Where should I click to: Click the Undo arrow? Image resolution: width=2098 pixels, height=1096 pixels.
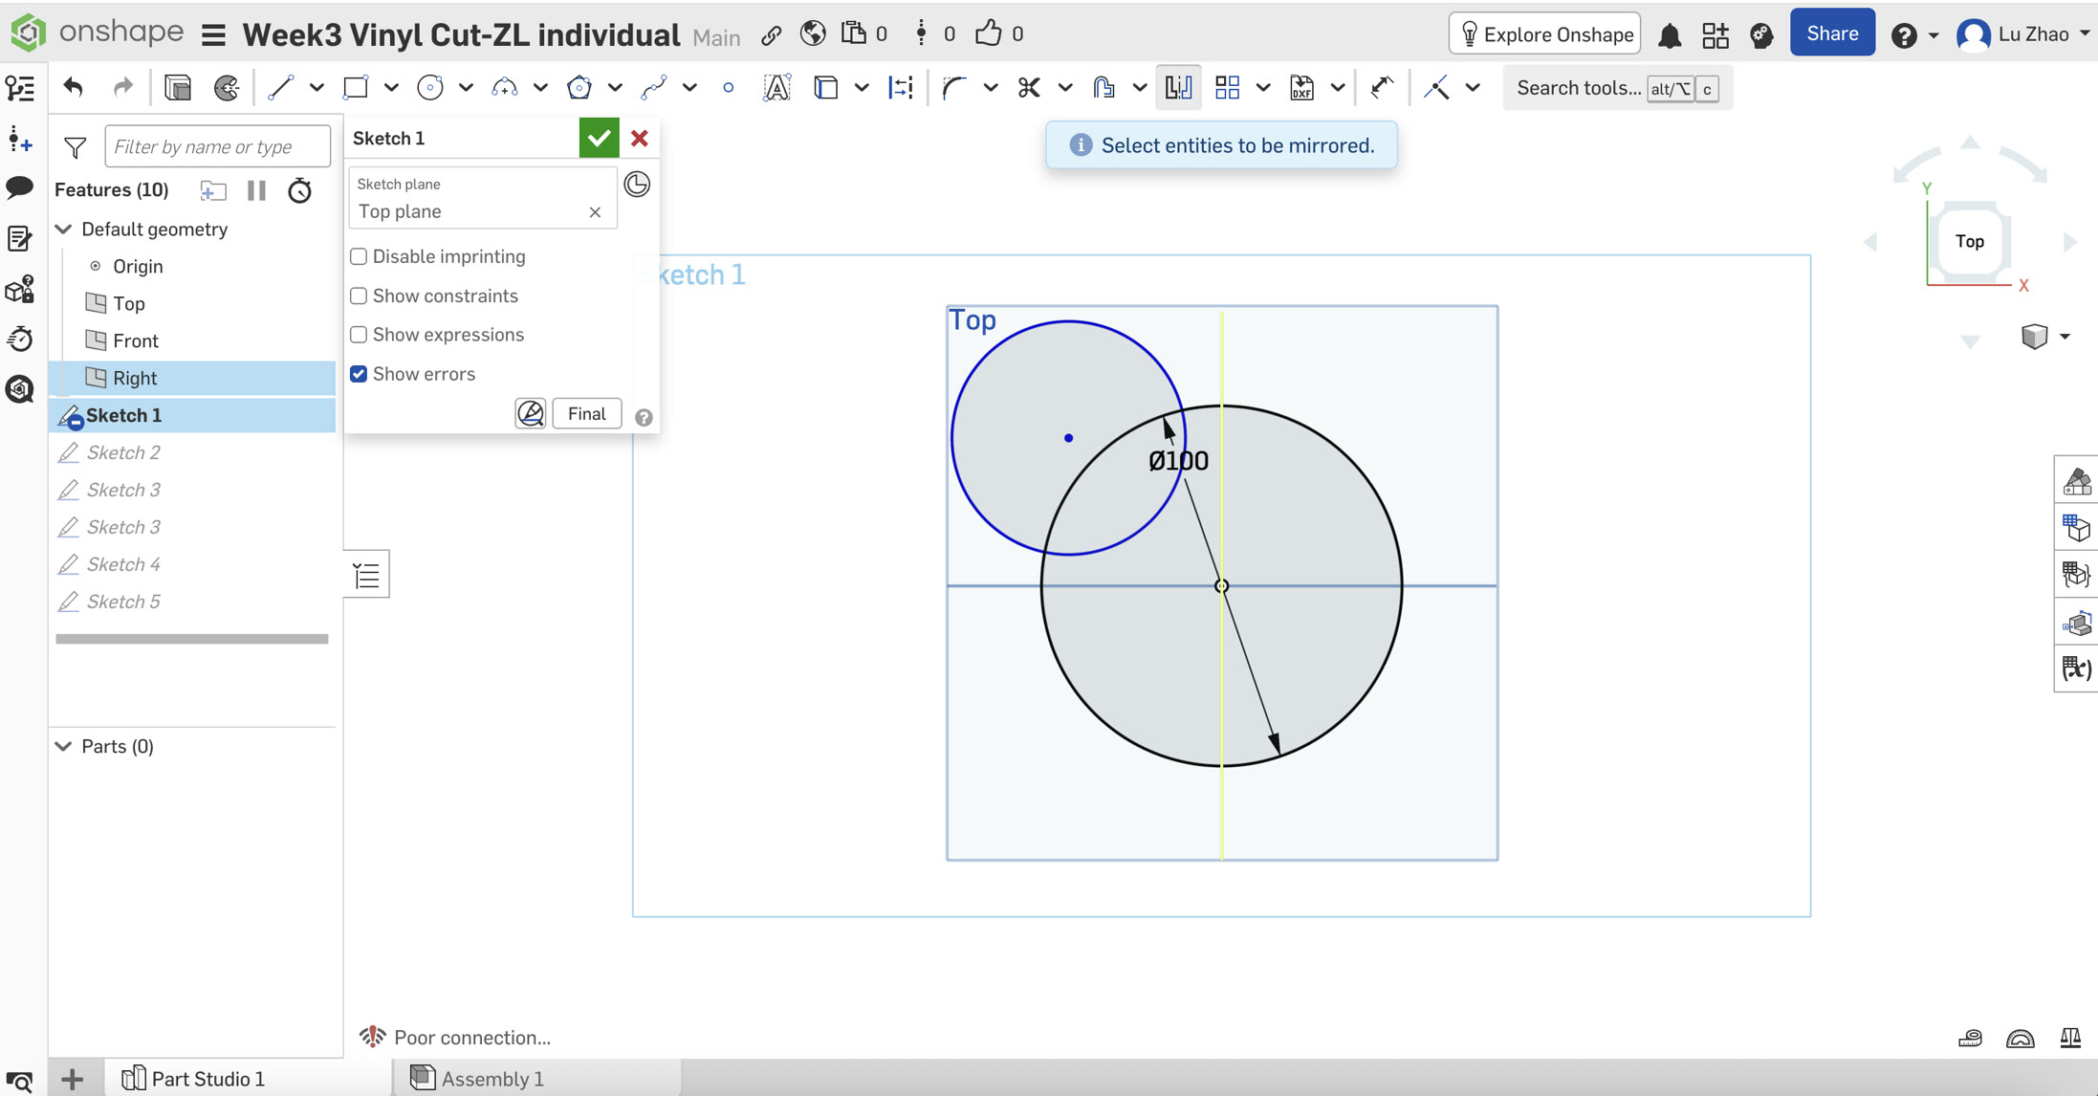point(74,88)
